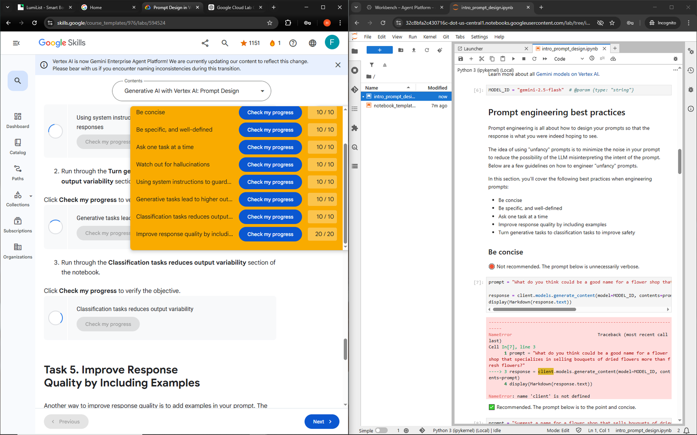The image size is (697, 435).
Task: Restart kernel and run all cells icon
Action: (545, 59)
